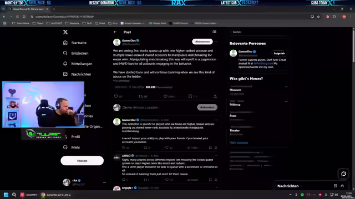Viewport: 355px width, 199px height.
Task: Switch to VALORANT in taskbar
Action: [x=29, y=195]
